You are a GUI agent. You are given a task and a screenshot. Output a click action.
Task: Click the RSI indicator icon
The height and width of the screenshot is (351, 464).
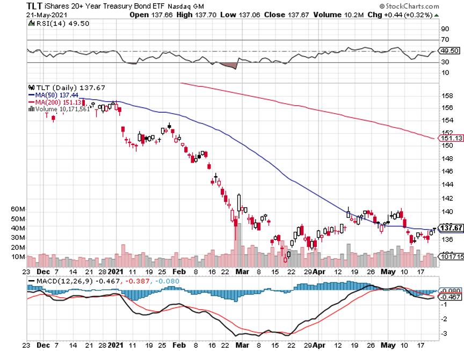click(31, 24)
